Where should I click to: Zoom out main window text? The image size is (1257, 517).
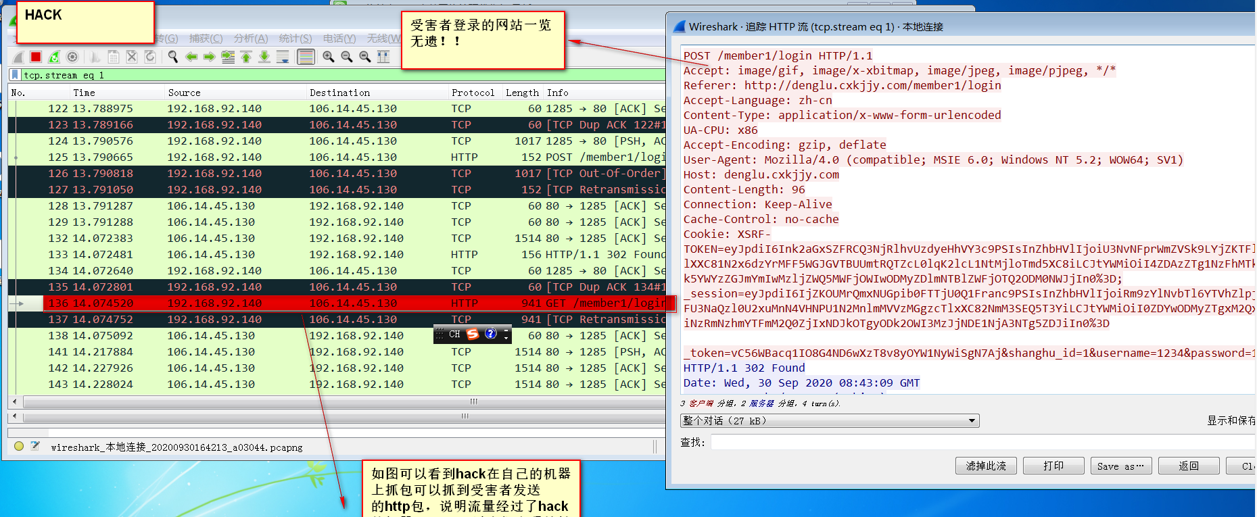coord(347,57)
